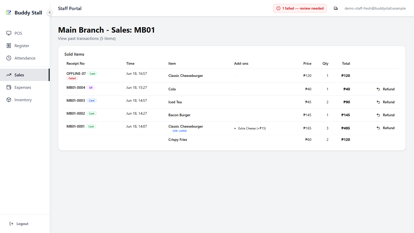This screenshot has height=233, width=414.
Task: Select the Register dollar icon
Action: [x=9, y=46]
